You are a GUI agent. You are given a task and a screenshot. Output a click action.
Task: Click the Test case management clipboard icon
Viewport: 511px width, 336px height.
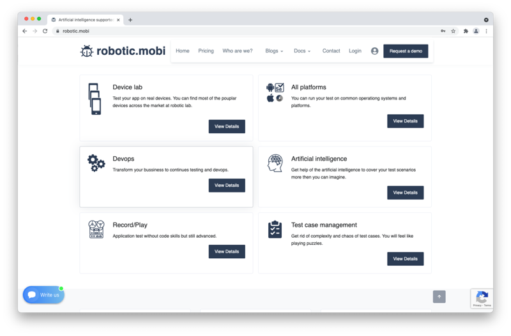click(x=275, y=230)
